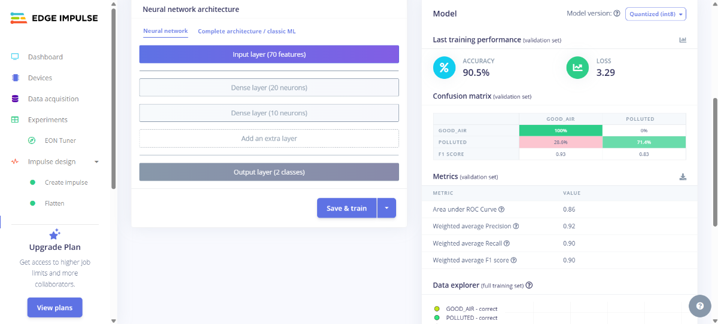Click the EON Tuner compass icon
This screenshot has height=324, width=718.
click(32, 140)
